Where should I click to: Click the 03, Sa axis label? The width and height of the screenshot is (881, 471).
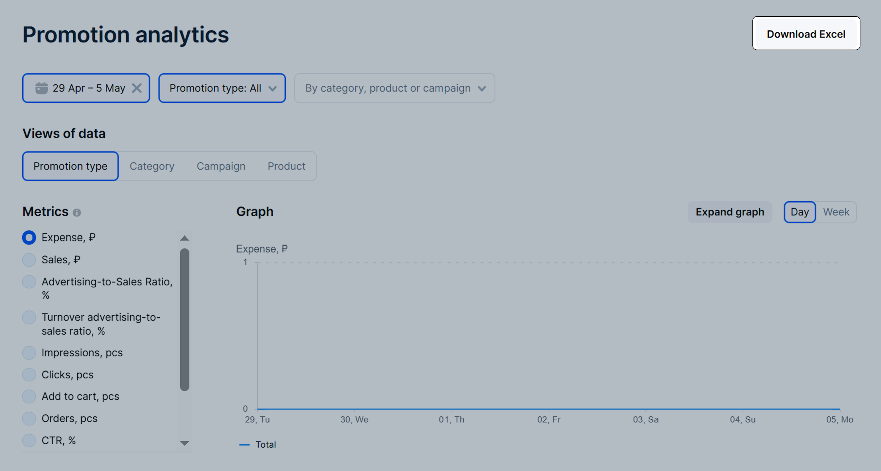[x=646, y=419]
